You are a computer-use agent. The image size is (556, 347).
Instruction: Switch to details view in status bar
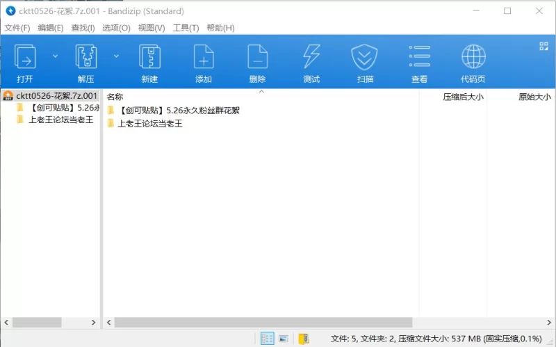coord(267,339)
